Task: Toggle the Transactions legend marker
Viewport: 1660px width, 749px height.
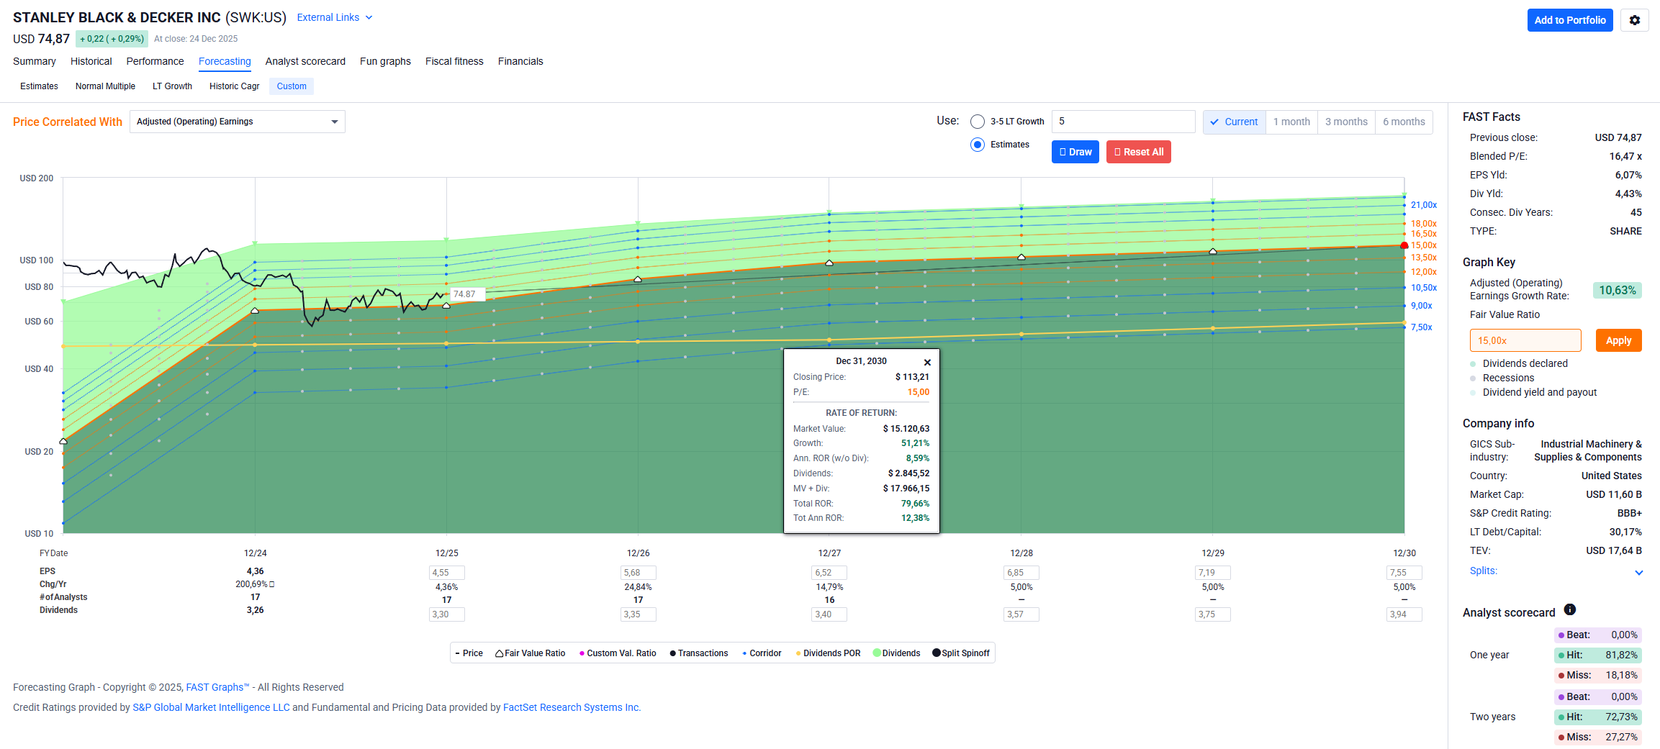Action: click(672, 653)
